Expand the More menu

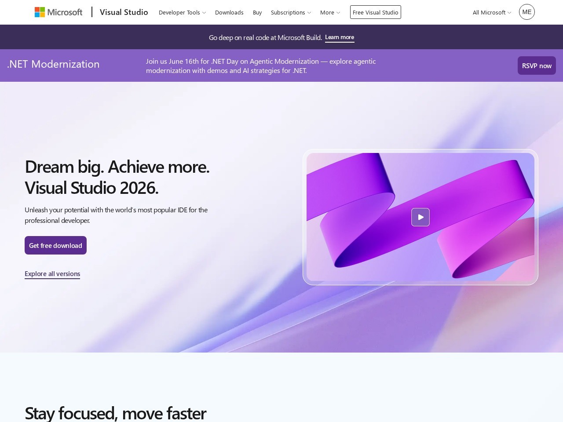[330, 12]
